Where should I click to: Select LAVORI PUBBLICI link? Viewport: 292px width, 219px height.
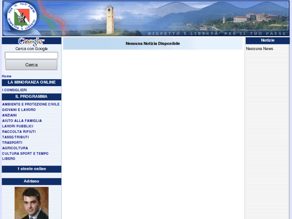(18, 126)
